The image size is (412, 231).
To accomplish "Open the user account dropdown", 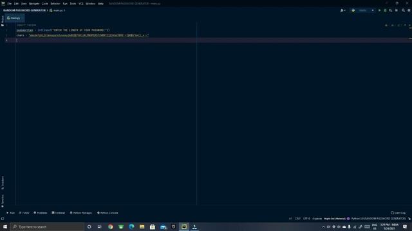I will (x=342, y=10).
